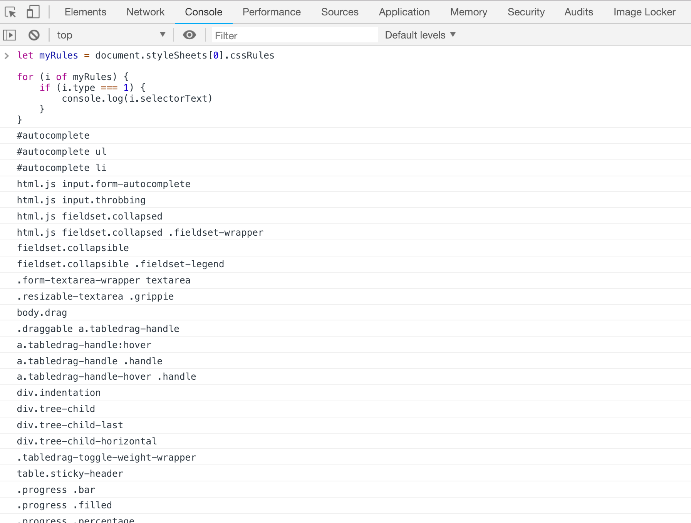Open the Network tab

point(145,12)
